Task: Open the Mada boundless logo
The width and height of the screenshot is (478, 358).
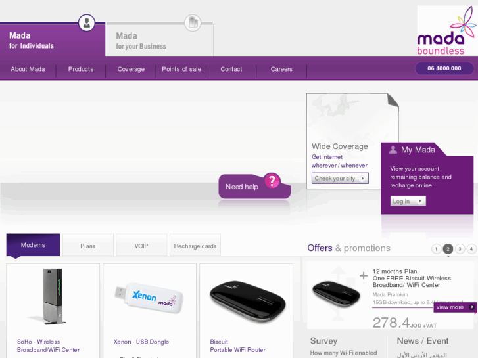Action: 446,30
